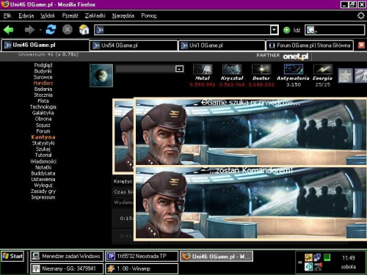
Task: Open the Kantyna sidebar link
Action: coord(43,137)
